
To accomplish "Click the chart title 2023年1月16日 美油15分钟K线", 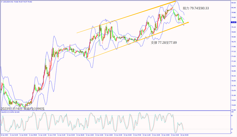I will 23,109.
